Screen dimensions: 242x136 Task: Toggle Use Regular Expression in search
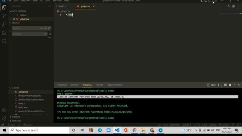click(x=49, y=28)
